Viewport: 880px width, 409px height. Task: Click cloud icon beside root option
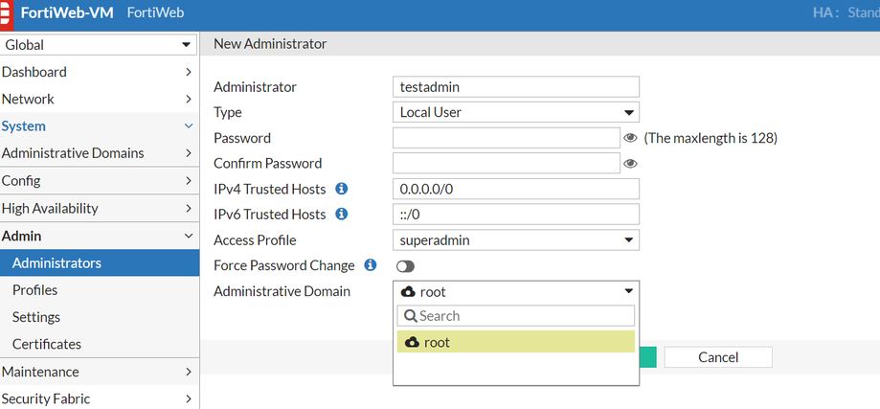412,342
